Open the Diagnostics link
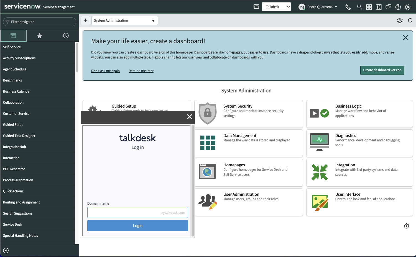This screenshot has height=257, width=416. click(346, 136)
